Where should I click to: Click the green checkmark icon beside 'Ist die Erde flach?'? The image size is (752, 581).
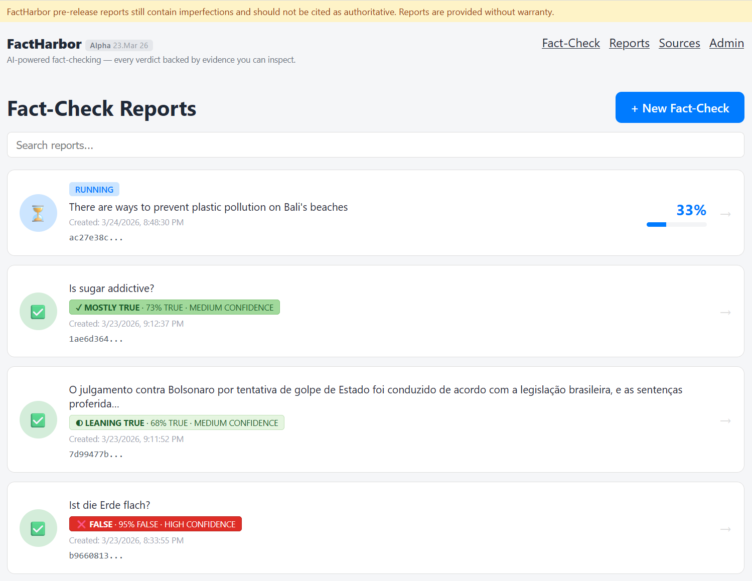[x=38, y=528]
